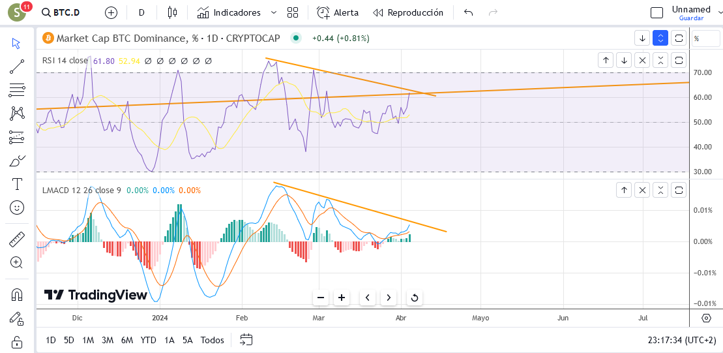The width and height of the screenshot is (723, 353).
Task: Open the chart patterns tool
Action: pyautogui.click(x=16, y=113)
